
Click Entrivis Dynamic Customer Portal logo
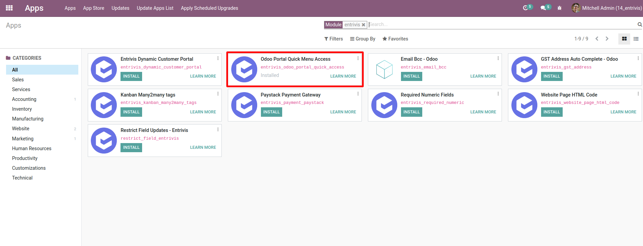tap(104, 69)
